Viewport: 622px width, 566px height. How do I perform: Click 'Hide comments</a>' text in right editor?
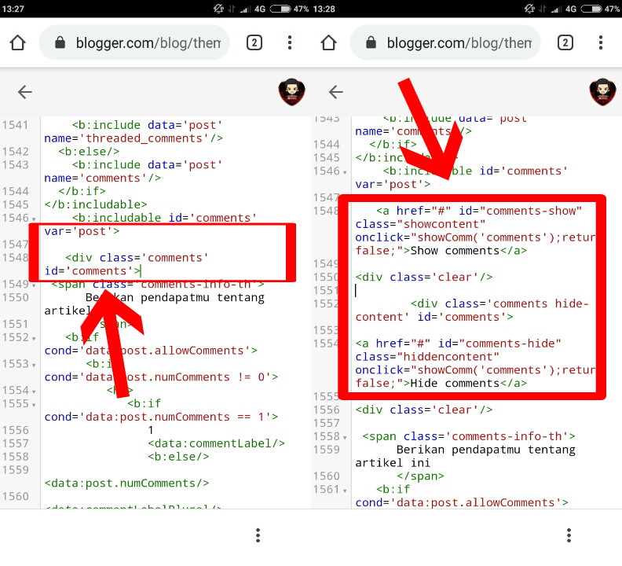tap(469, 384)
